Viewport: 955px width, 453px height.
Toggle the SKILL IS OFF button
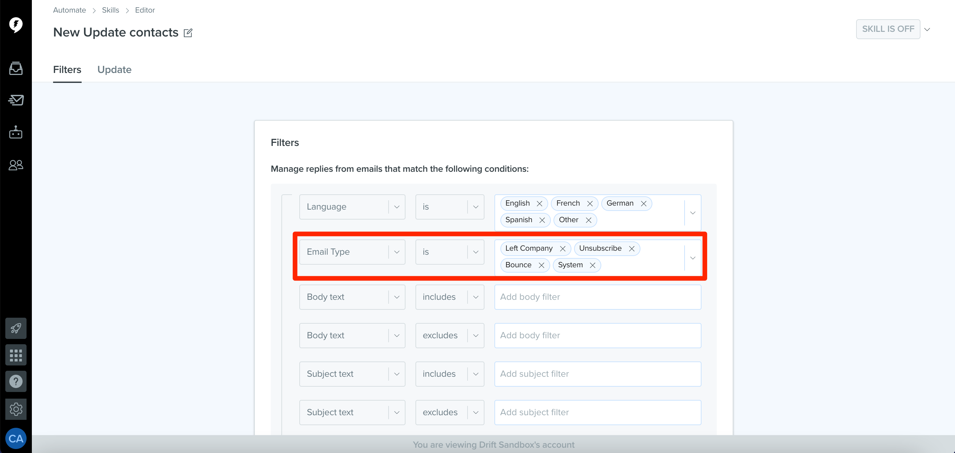[888, 29]
